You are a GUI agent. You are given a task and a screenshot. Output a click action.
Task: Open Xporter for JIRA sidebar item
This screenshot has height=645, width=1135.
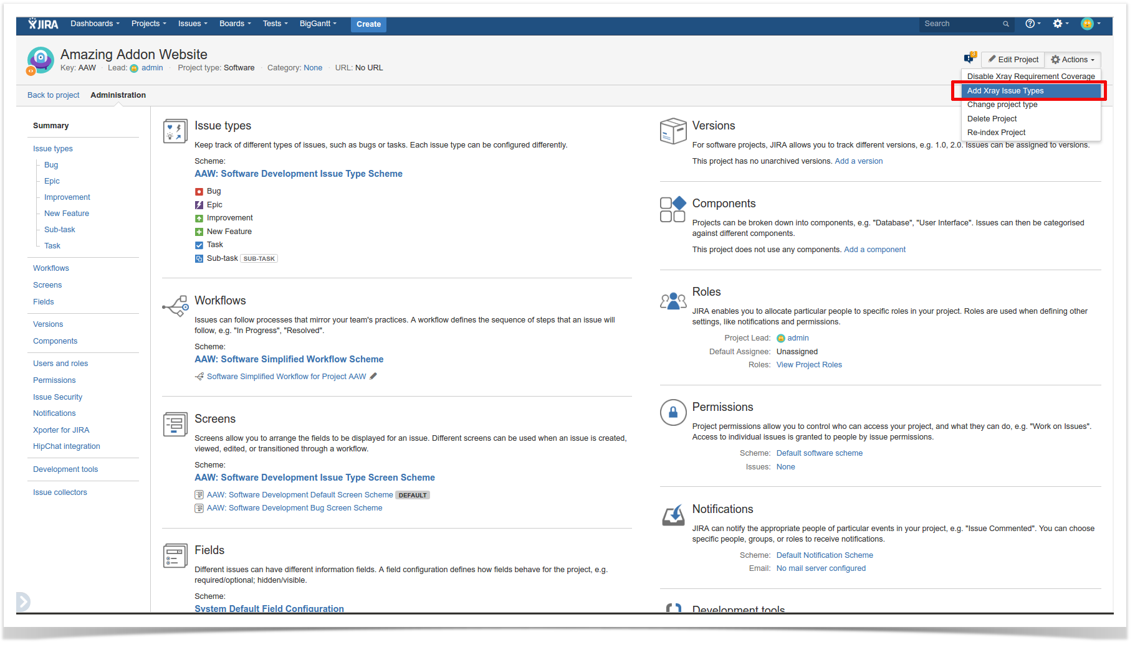click(61, 430)
